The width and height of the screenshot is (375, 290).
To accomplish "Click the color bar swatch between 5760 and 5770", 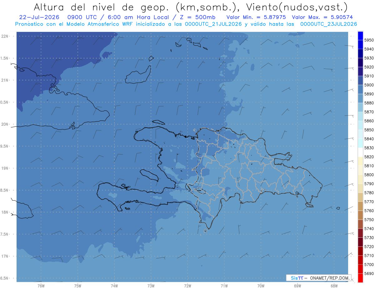I will pyautogui.click(x=360, y=206).
